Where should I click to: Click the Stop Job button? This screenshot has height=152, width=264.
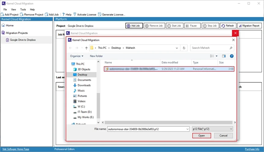tap(210, 26)
